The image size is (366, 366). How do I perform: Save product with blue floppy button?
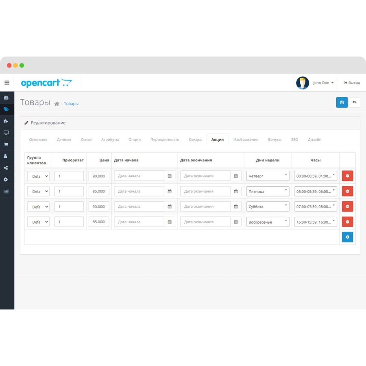tap(342, 102)
